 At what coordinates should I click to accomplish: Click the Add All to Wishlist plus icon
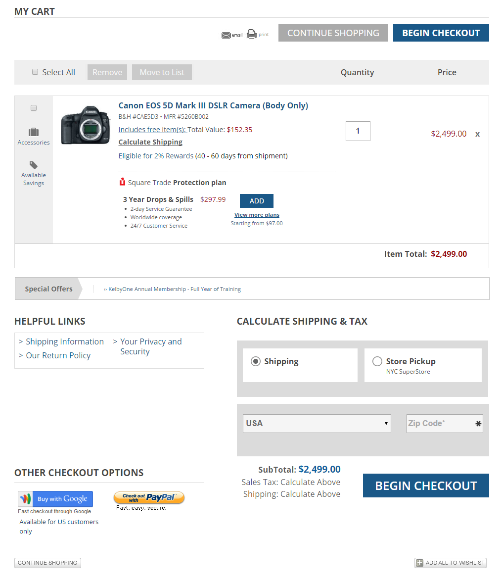click(x=419, y=563)
